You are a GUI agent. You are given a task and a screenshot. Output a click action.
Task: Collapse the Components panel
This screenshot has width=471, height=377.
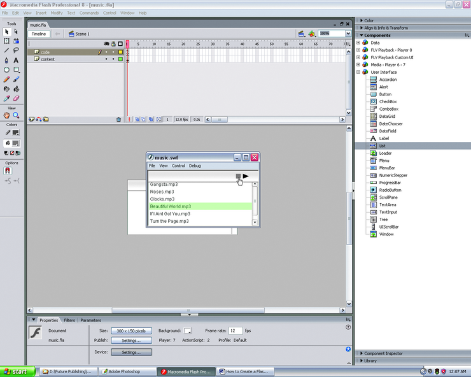point(362,35)
